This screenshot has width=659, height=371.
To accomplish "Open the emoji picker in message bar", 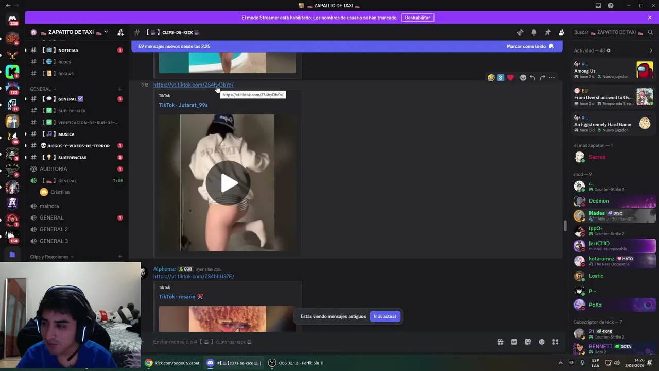I will [x=542, y=342].
